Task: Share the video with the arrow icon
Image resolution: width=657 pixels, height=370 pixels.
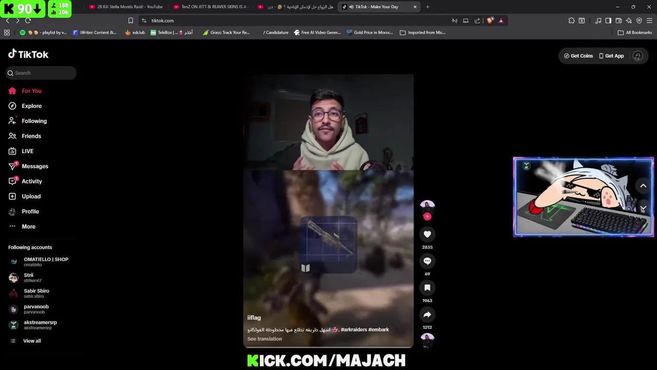Action: (x=427, y=314)
